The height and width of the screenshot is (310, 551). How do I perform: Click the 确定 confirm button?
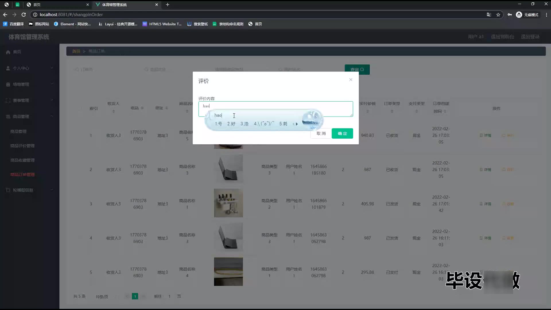point(342,133)
